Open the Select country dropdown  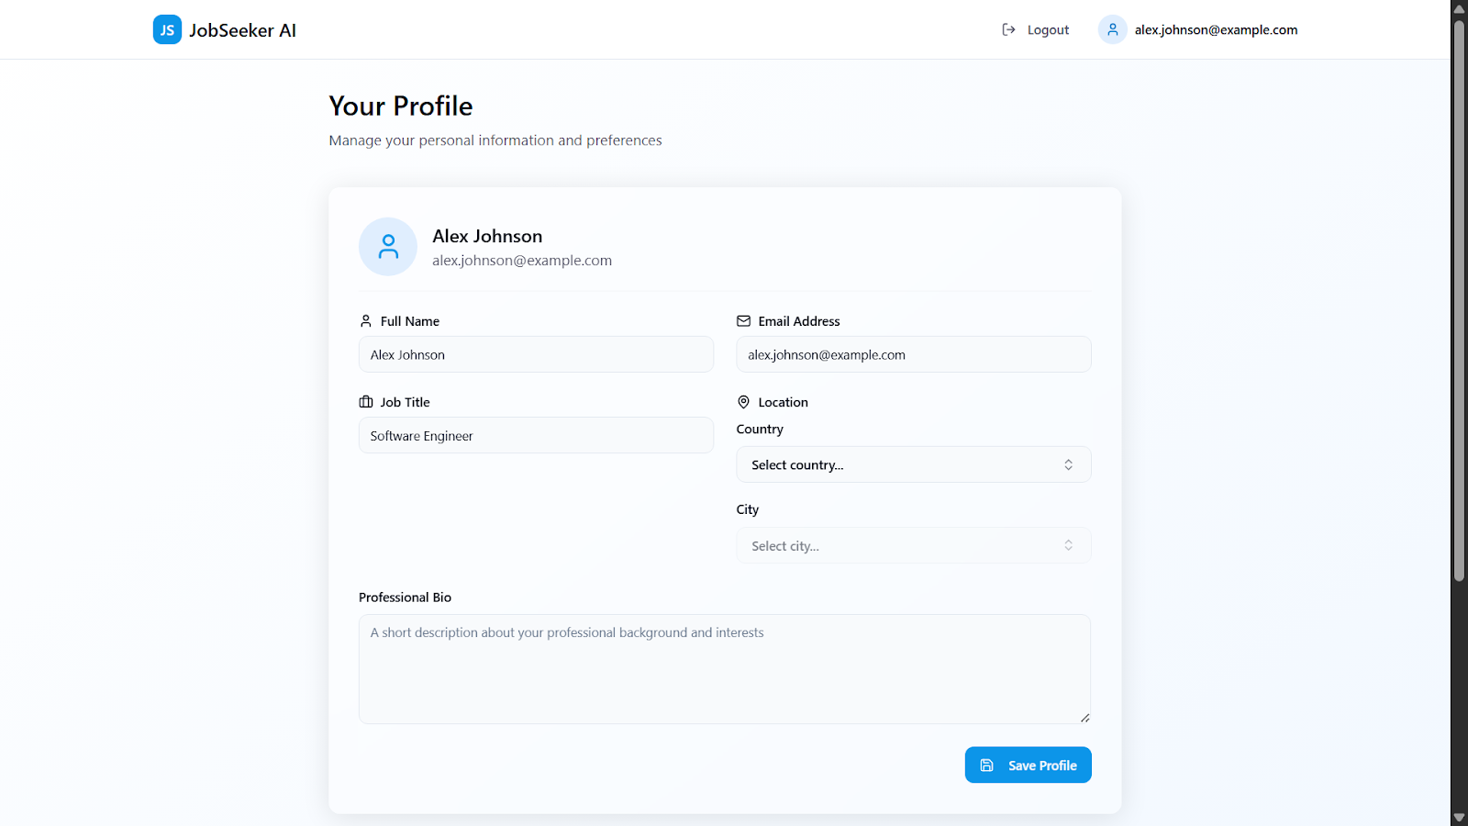(914, 464)
